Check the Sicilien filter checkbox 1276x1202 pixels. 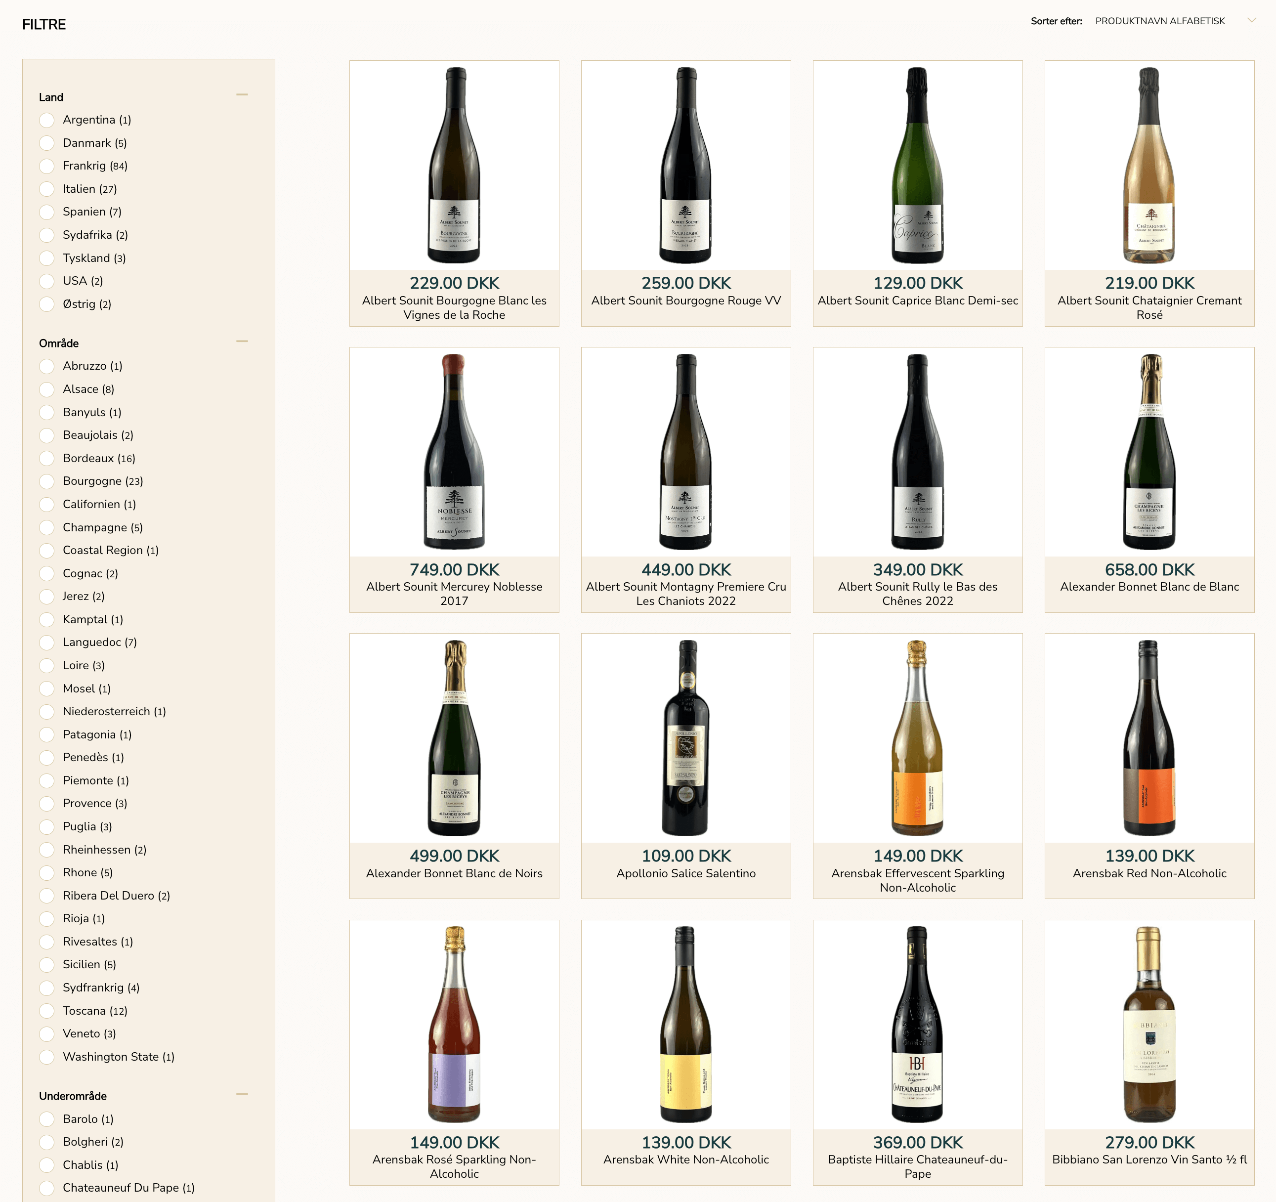[x=47, y=965]
